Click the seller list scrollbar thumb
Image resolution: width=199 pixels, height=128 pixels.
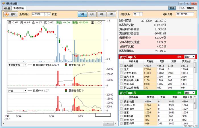click(x=195, y=104)
